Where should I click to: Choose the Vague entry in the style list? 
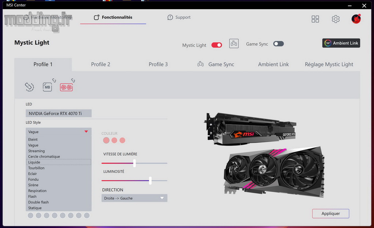(x=59, y=145)
